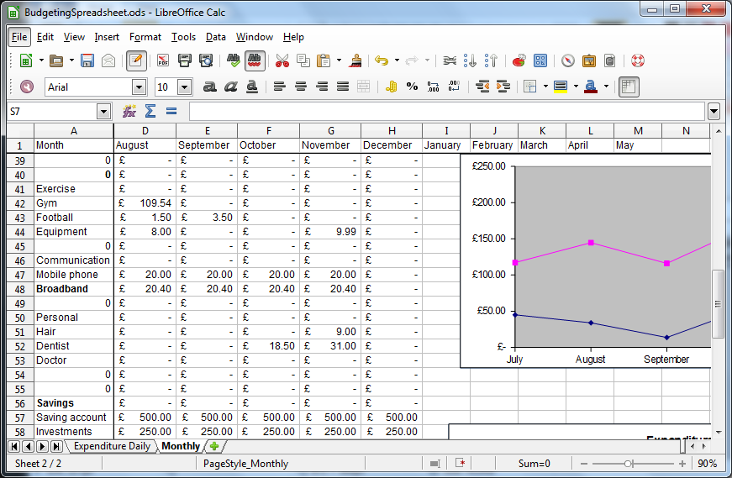Click the green add sheet button

pos(214,446)
